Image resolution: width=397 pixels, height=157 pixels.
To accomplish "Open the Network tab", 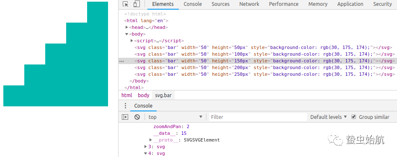I will pyautogui.click(x=249, y=4).
